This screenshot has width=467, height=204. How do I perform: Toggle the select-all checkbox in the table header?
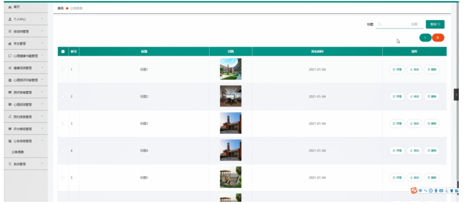point(63,51)
